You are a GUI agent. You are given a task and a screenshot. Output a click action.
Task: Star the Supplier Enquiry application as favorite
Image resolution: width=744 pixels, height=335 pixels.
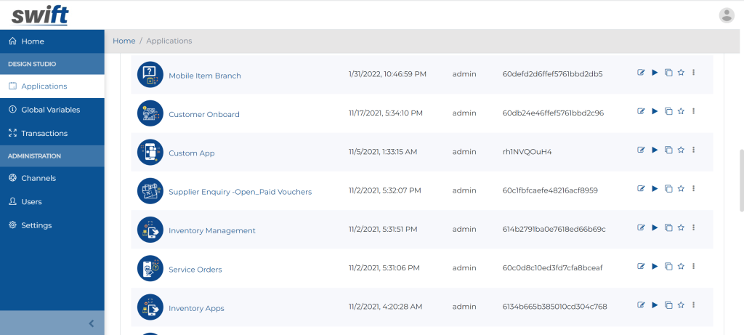tap(681, 189)
